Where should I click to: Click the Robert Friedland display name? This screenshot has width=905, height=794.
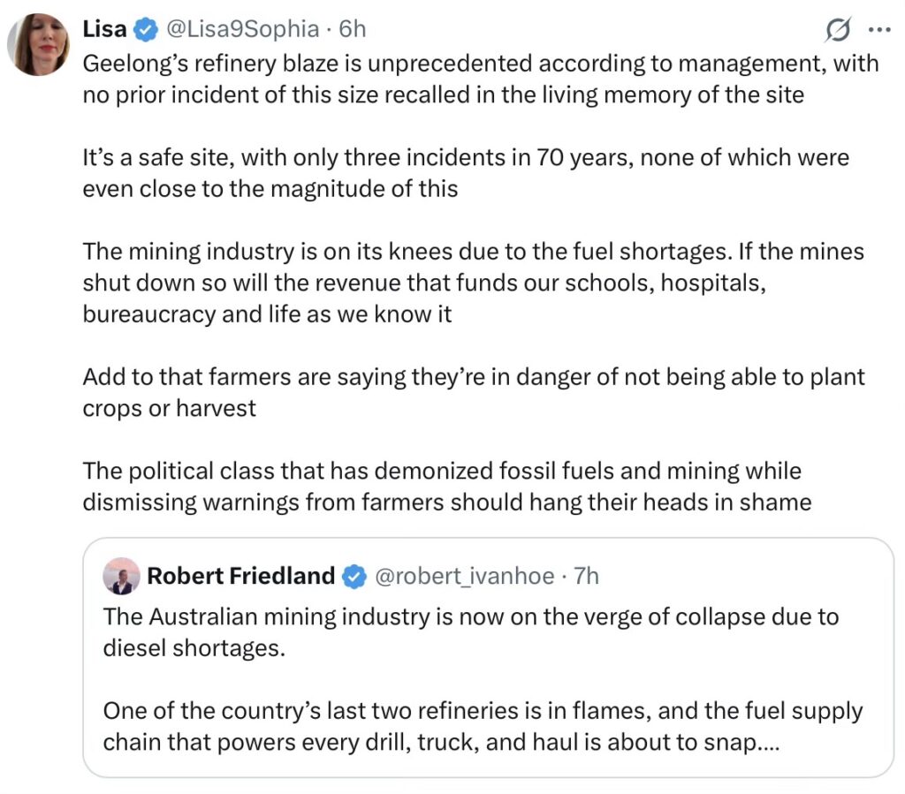pyautogui.click(x=240, y=577)
